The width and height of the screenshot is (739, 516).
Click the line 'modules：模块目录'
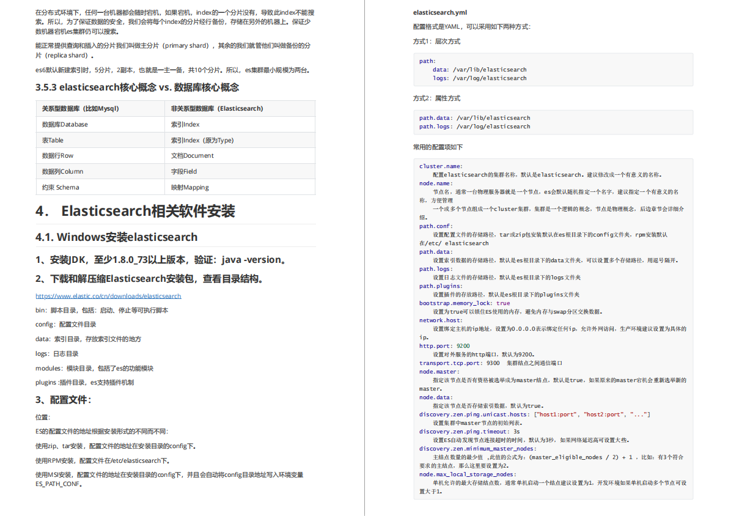pyautogui.click(x=94, y=368)
